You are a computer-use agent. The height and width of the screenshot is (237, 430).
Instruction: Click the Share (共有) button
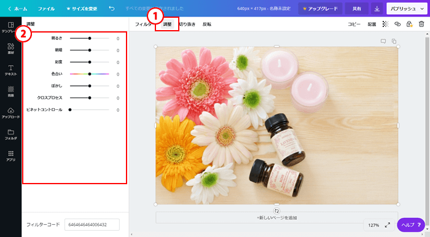tap(356, 9)
